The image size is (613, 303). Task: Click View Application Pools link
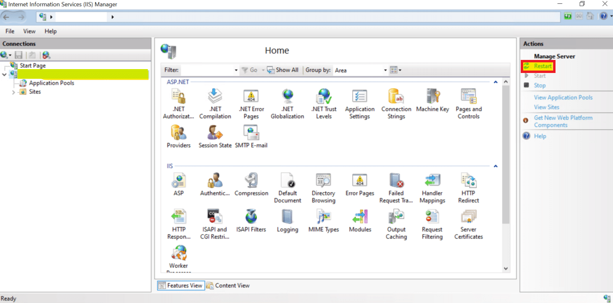pos(563,98)
